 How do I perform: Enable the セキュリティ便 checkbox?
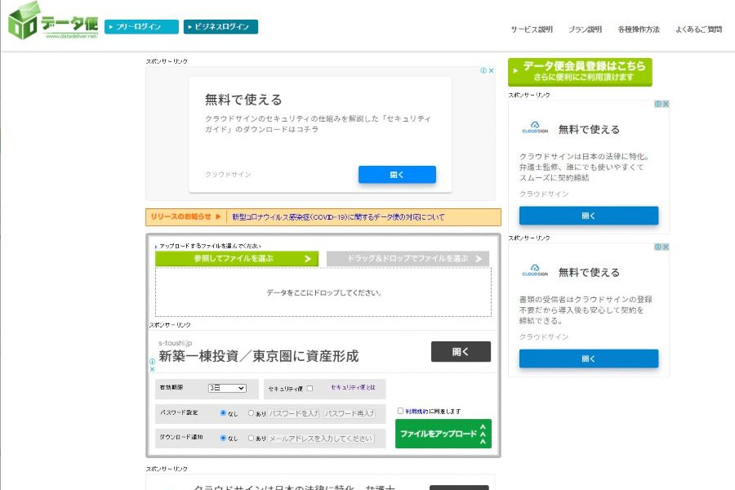point(310,389)
